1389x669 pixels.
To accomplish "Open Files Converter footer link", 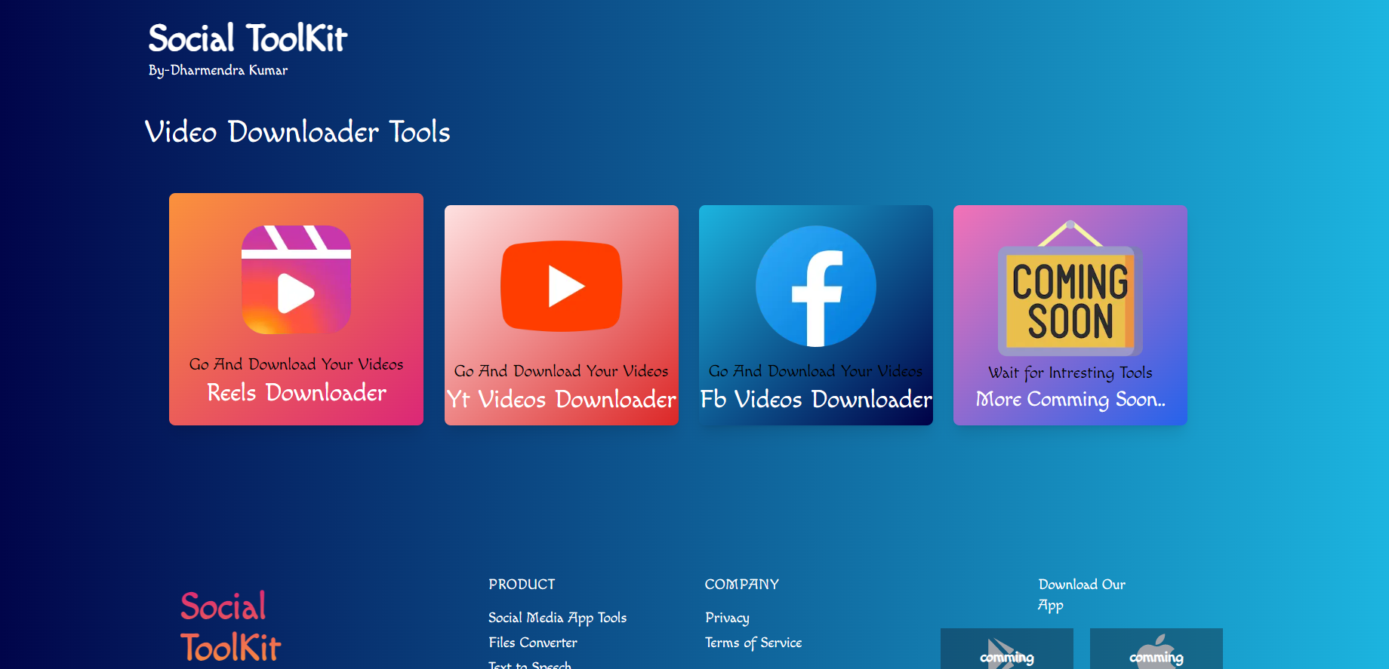I will pos(533,643).
